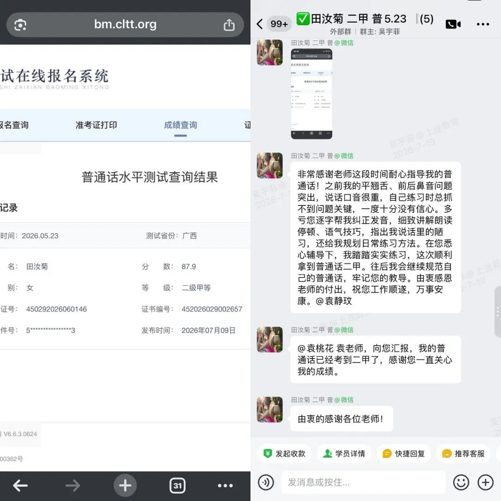Image resolution: width=501 pixels, height=501 pixels.
Task: Open the browser three-dot menu
Action: pos(225,486)
